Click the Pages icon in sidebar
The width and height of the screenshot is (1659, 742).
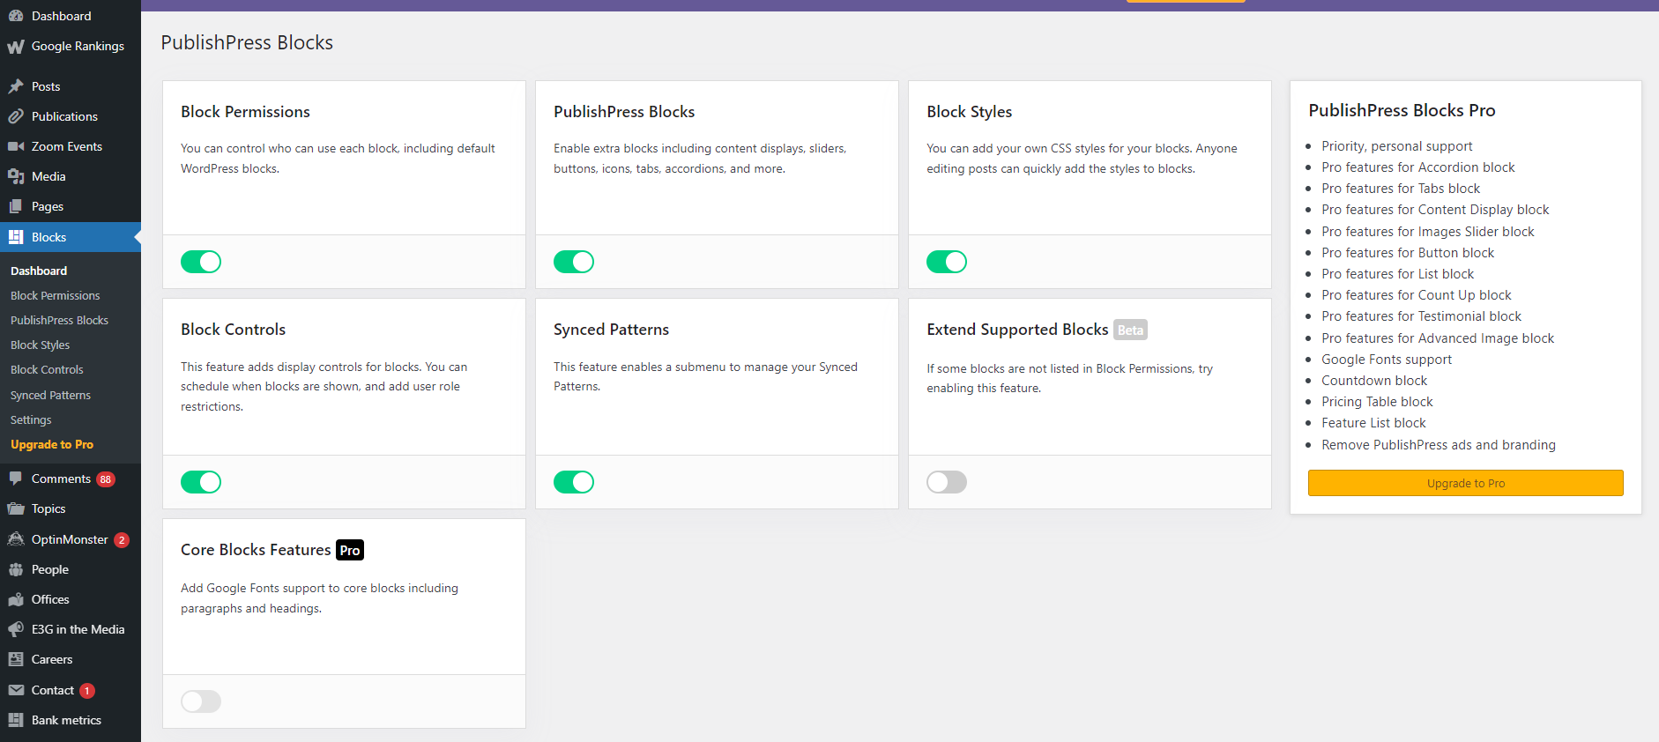[16, 206]
